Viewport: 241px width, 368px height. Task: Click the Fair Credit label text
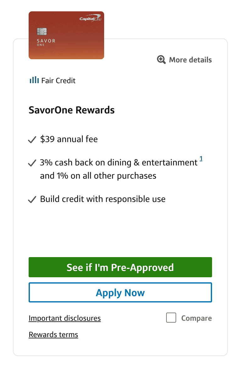click(58, 81)
